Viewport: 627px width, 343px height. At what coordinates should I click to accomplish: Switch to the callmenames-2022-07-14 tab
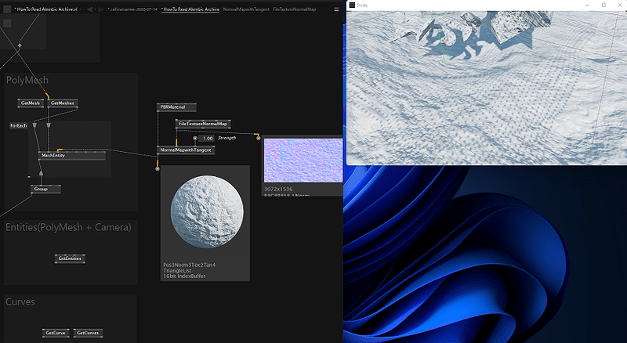pos(132,9)
